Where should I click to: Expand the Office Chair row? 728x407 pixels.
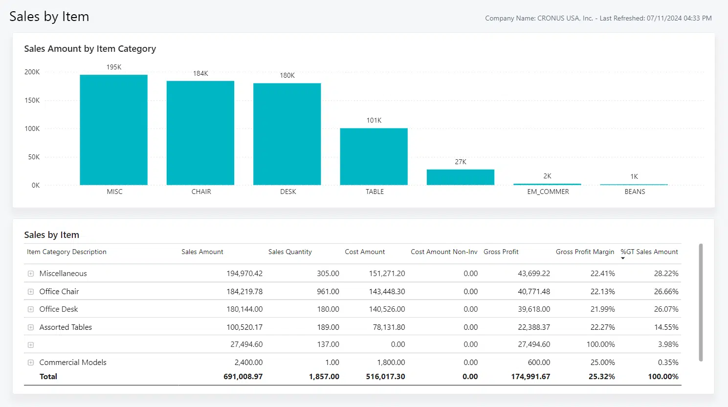[31, 292]
